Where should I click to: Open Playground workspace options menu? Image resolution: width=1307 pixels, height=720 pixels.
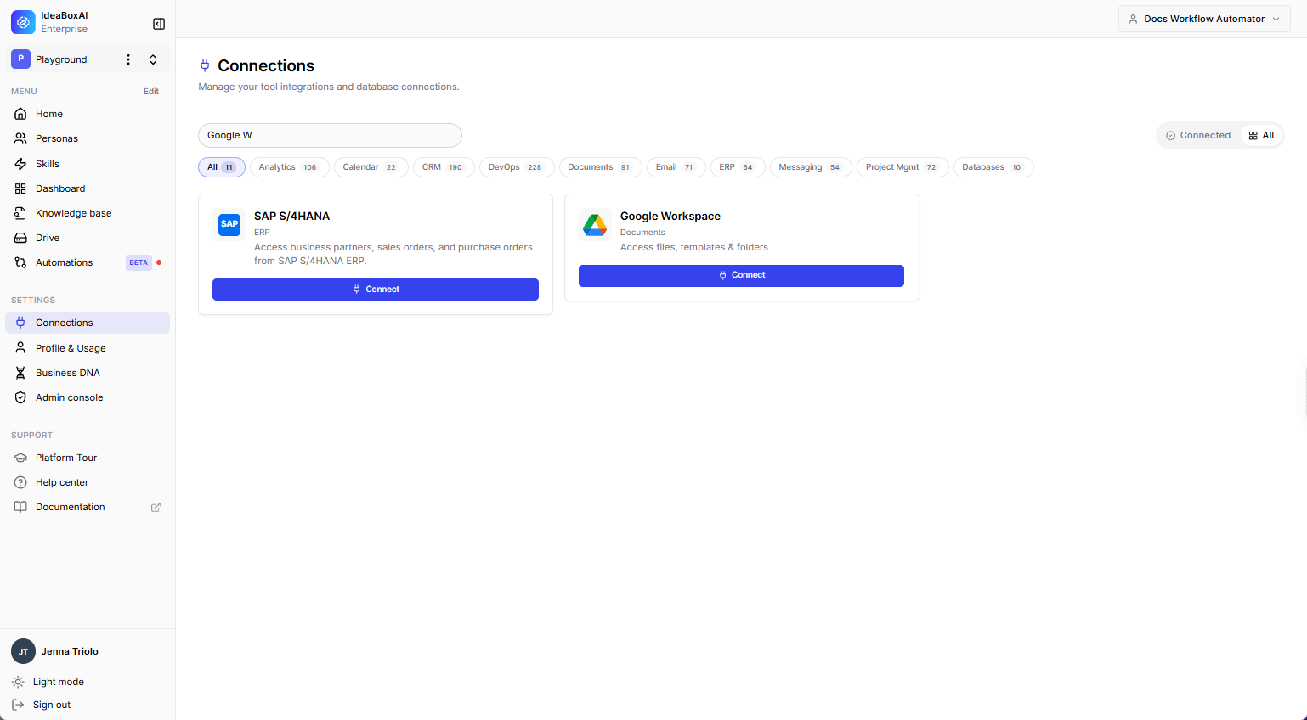[128, 59]
